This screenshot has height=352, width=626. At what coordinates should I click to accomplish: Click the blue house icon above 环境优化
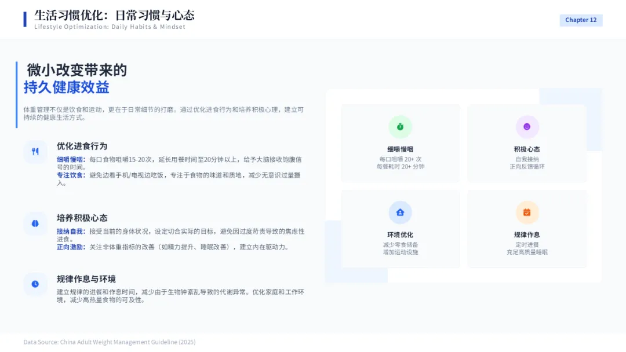[400, 212]
